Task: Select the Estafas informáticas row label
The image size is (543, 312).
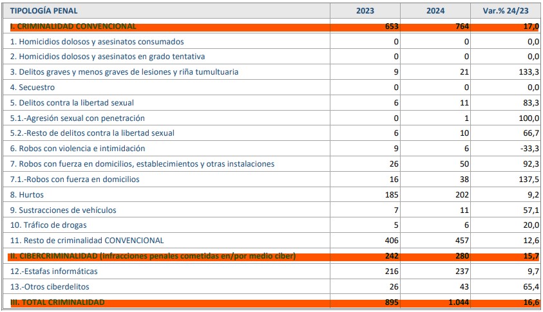Action: (x=54, y=271)
